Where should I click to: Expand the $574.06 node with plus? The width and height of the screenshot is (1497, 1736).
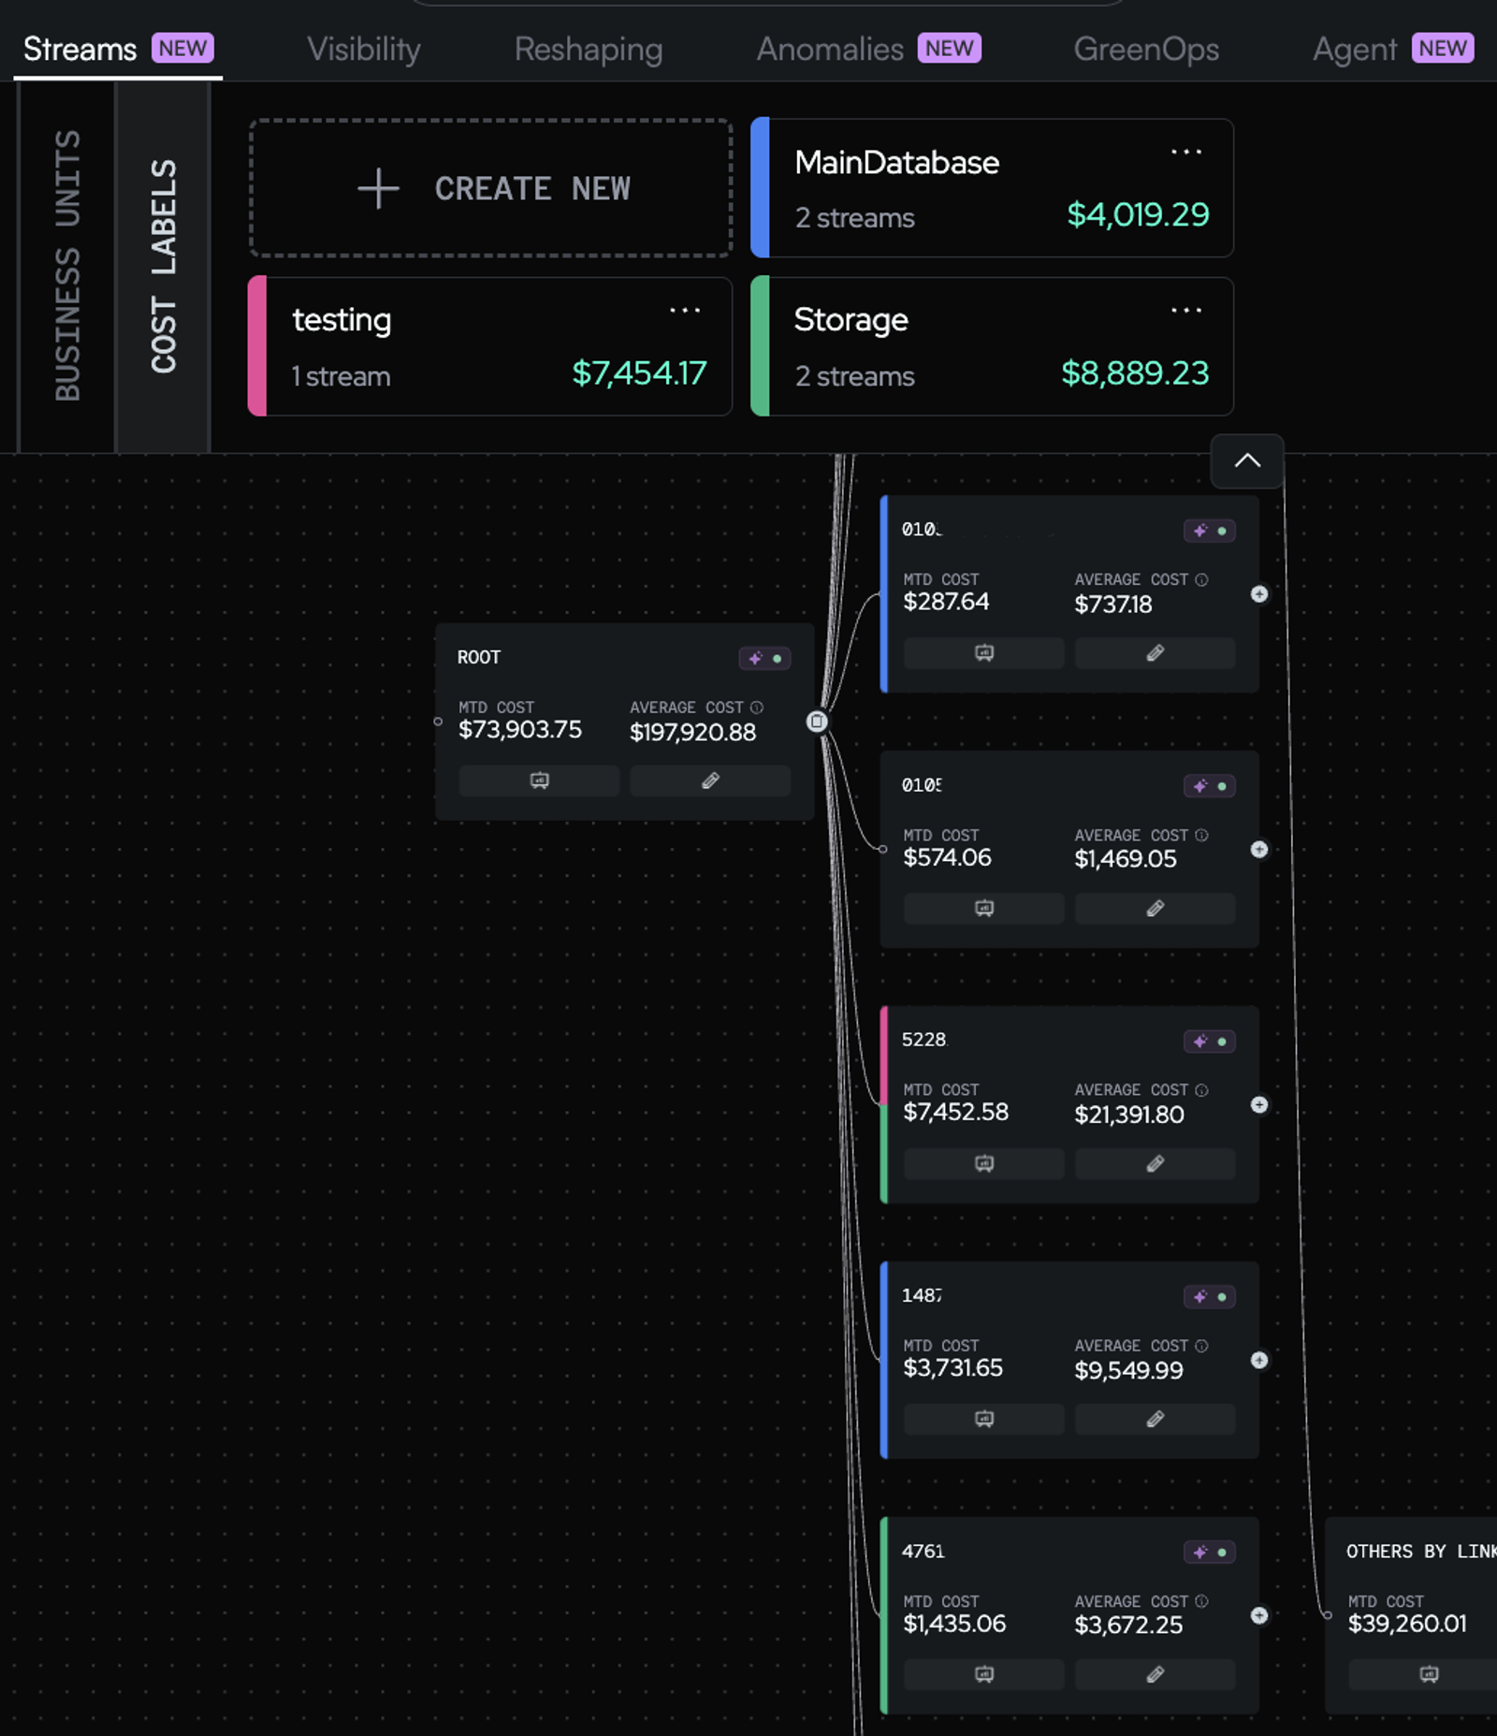[x=1259, y=850]
